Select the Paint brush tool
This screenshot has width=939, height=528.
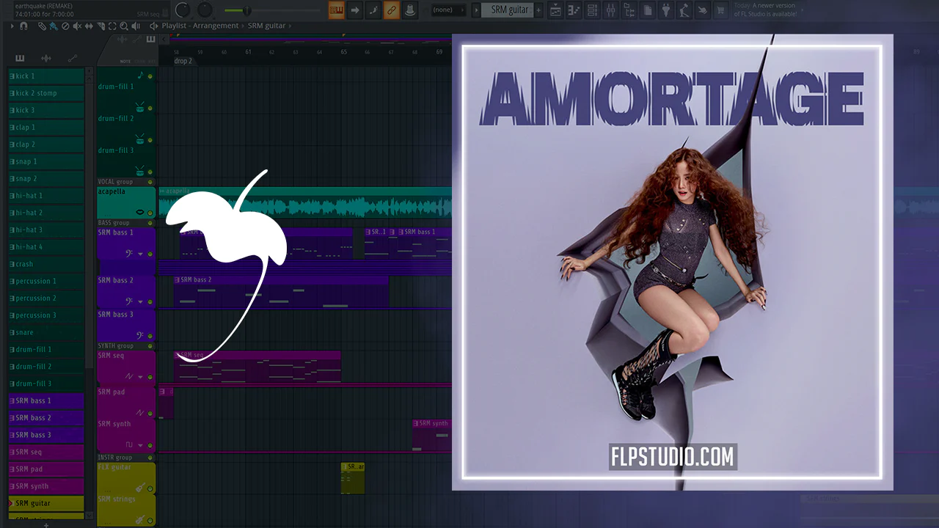click(x=54, y=26)
